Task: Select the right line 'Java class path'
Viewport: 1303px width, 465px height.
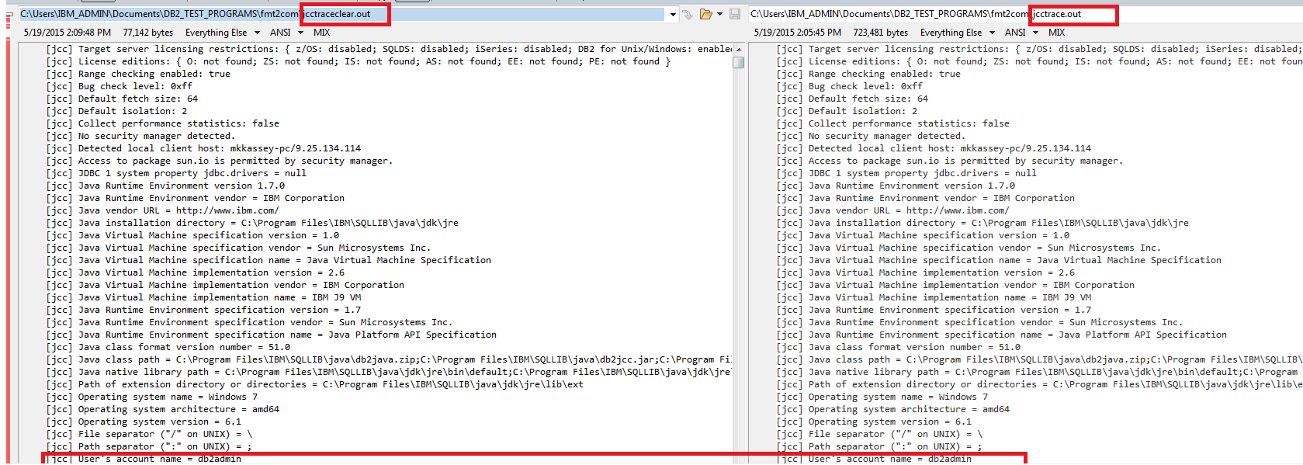Action: (x=1039, y=359)
